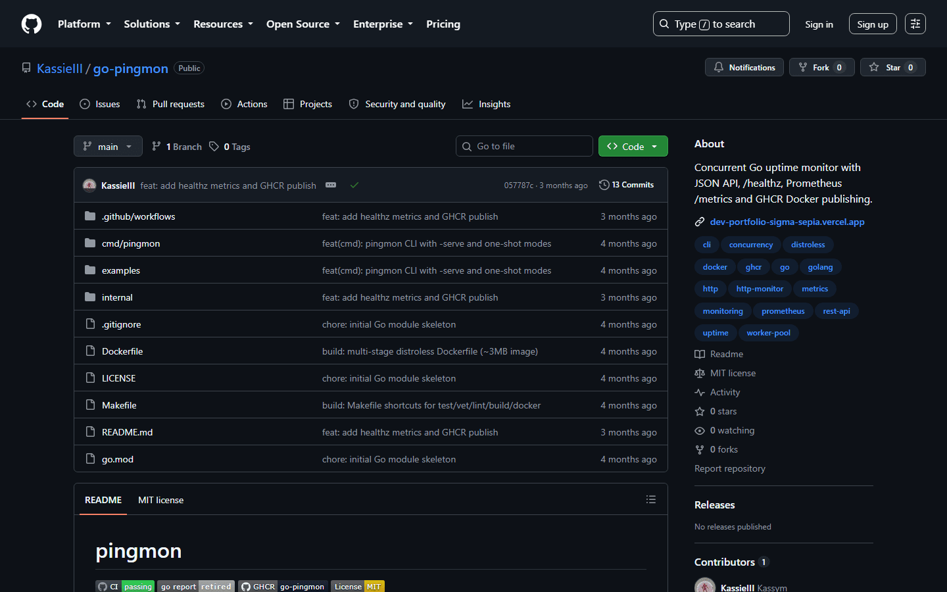The height and width of the screenshot is (592, 947).
Task: Select the prometheus topic tag
Action: coord(783,311)
